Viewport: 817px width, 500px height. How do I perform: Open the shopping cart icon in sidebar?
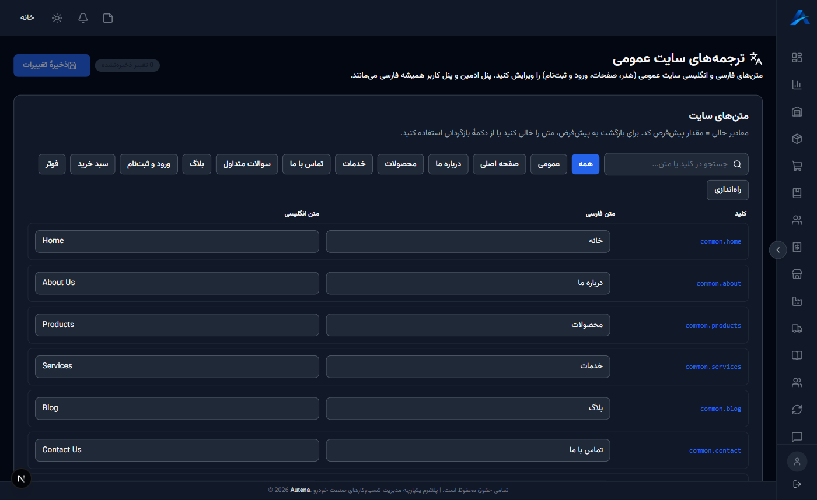tap(797, 166)
